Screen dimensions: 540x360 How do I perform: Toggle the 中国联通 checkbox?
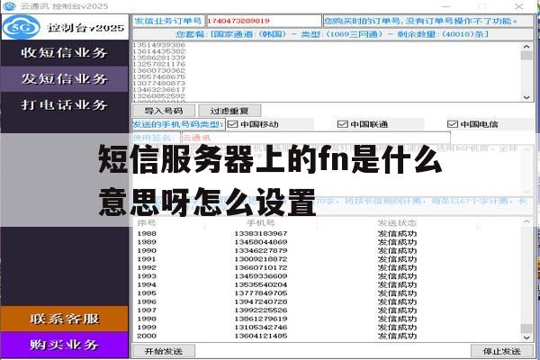[x=343, y=124]
